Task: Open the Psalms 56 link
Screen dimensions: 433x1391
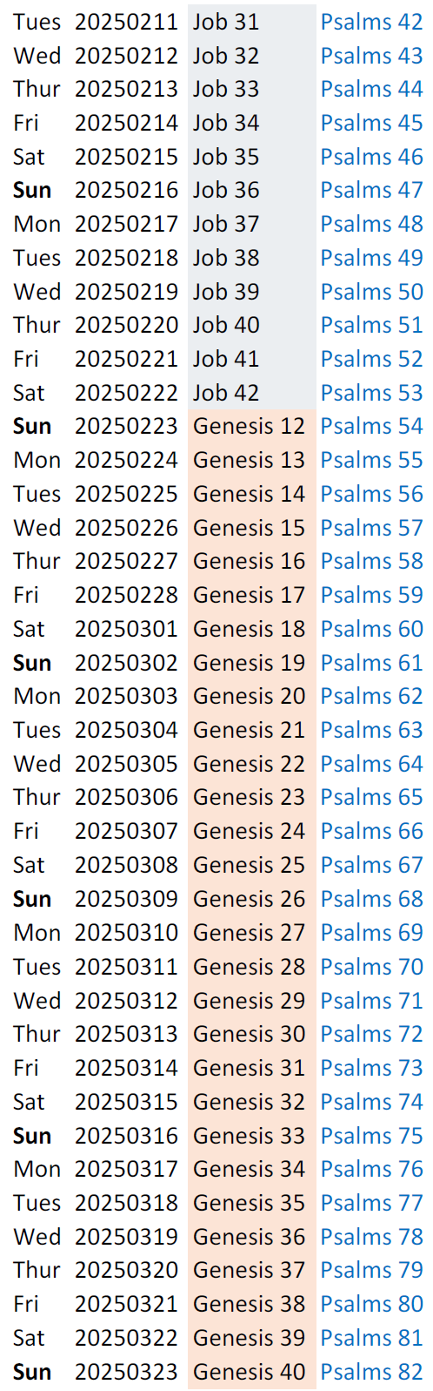Action: point(371,494)
